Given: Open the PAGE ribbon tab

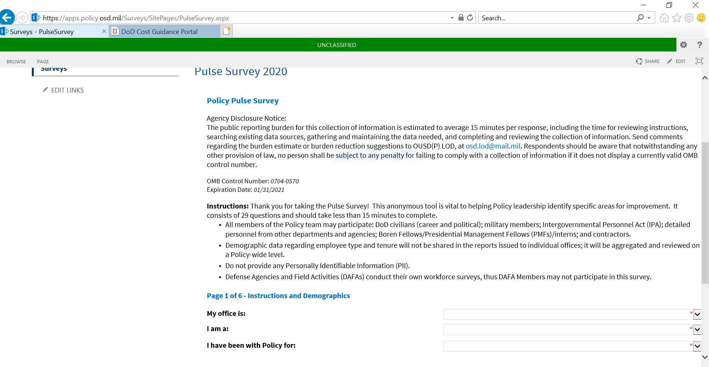Looking at the screenshot, I should 43,61.
